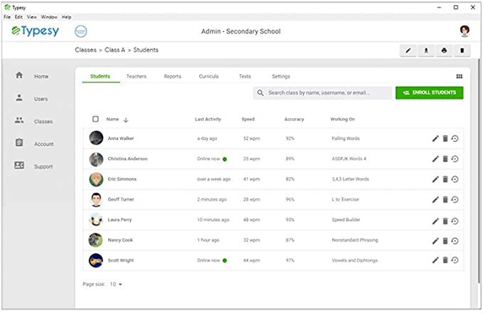Delete Christina Anderson with the trash icon
The width and height of the screenshot is (483, 313).
click(x=445, y=159)
